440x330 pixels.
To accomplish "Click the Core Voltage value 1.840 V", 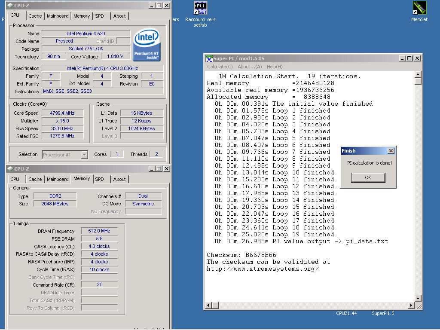I will 115,56.
